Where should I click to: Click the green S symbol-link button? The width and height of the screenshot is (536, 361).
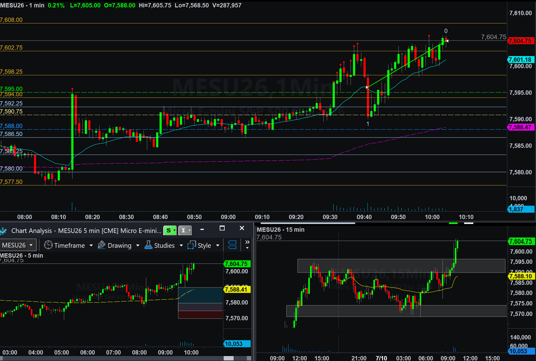click(x=170, y=230)
